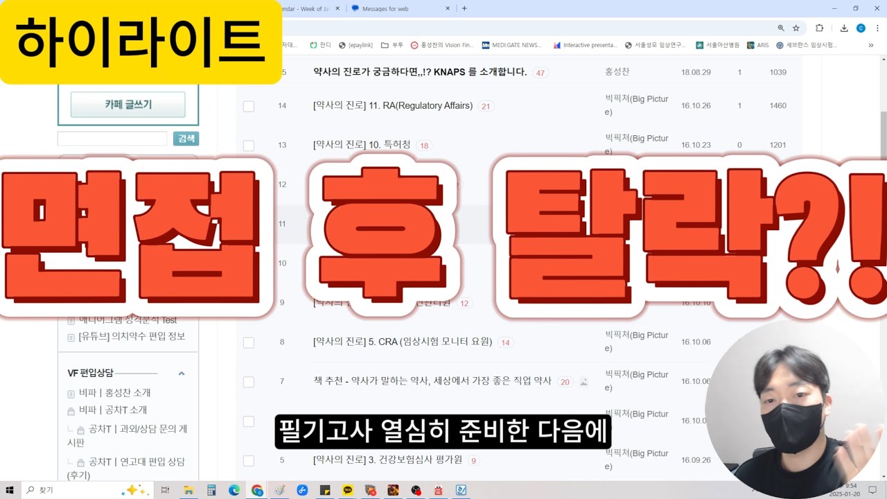887x499 pixels.
Task: Open the Chrome extensions puzzle icon
Action: coord(820,28)
